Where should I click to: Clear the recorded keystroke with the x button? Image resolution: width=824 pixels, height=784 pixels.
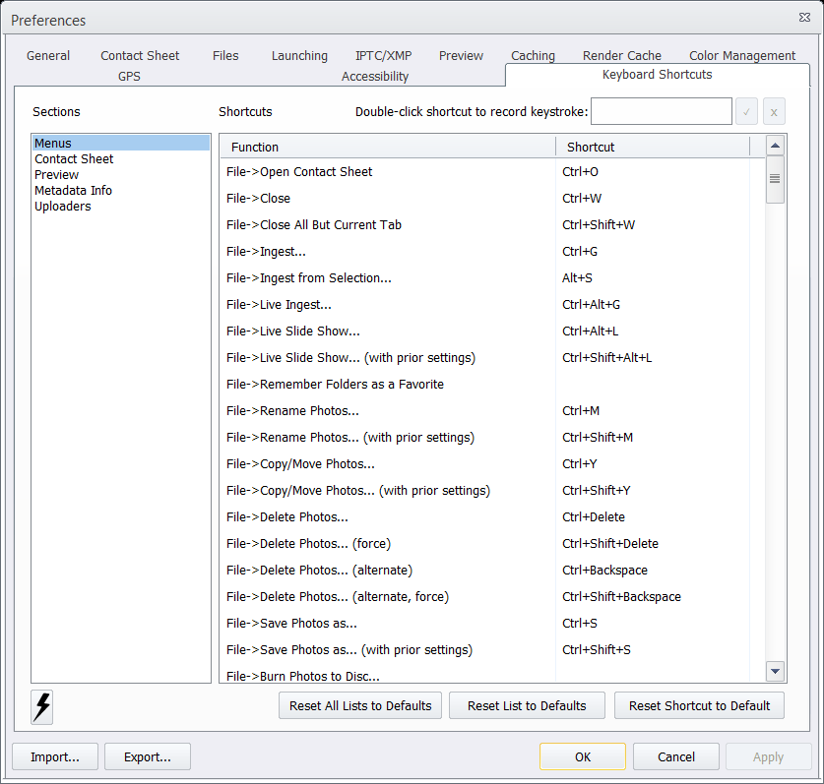point(774,111)
